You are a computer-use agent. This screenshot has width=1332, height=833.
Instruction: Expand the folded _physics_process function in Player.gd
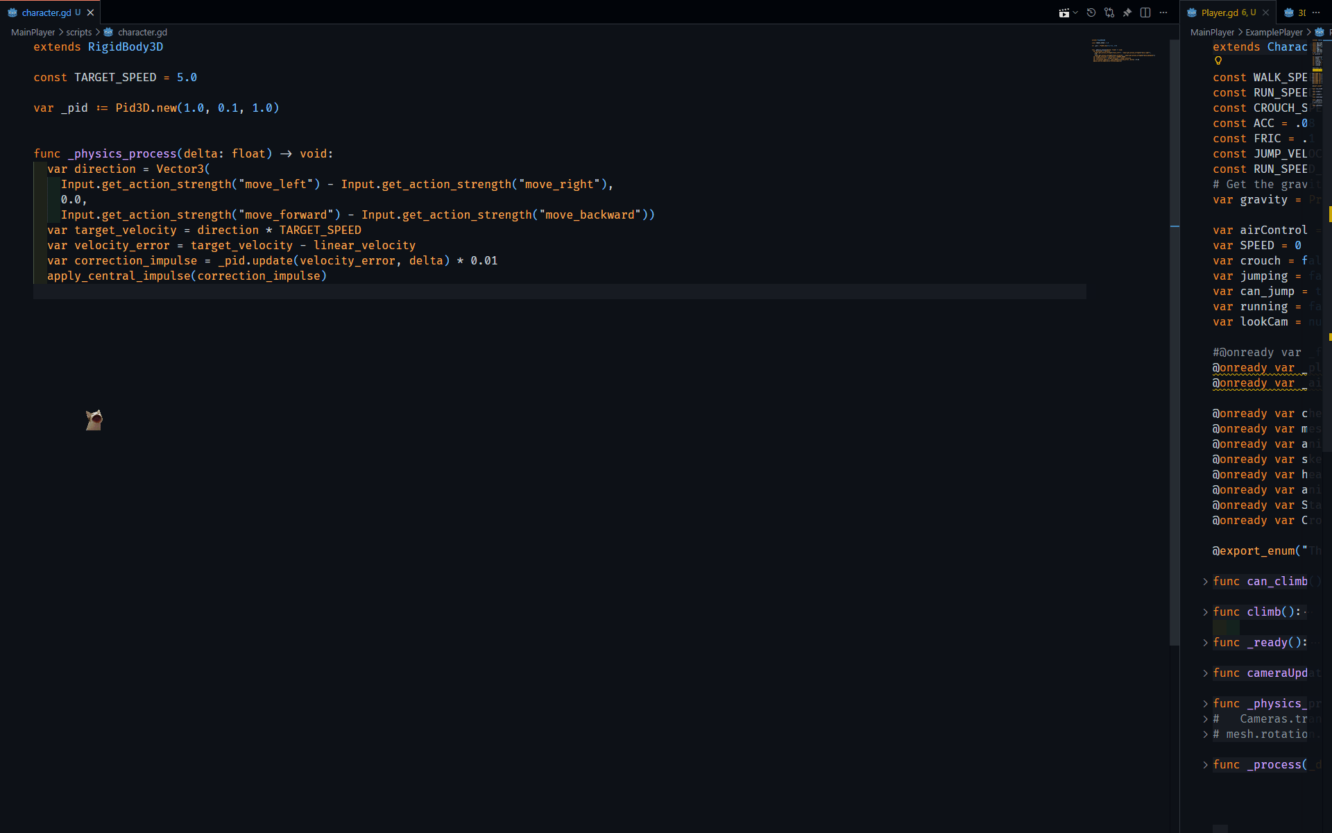pyautogui.click(x=1206, y=704)
